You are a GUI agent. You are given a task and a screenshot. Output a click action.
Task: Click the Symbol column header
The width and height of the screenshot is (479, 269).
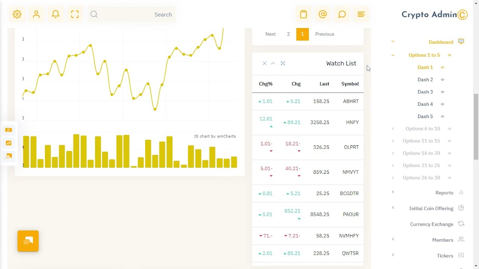(x=350, y=84)
